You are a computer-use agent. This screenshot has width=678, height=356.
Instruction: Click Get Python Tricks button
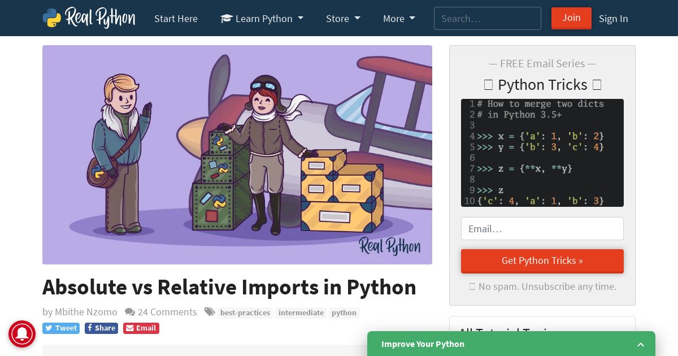click(x=542, y=261)
